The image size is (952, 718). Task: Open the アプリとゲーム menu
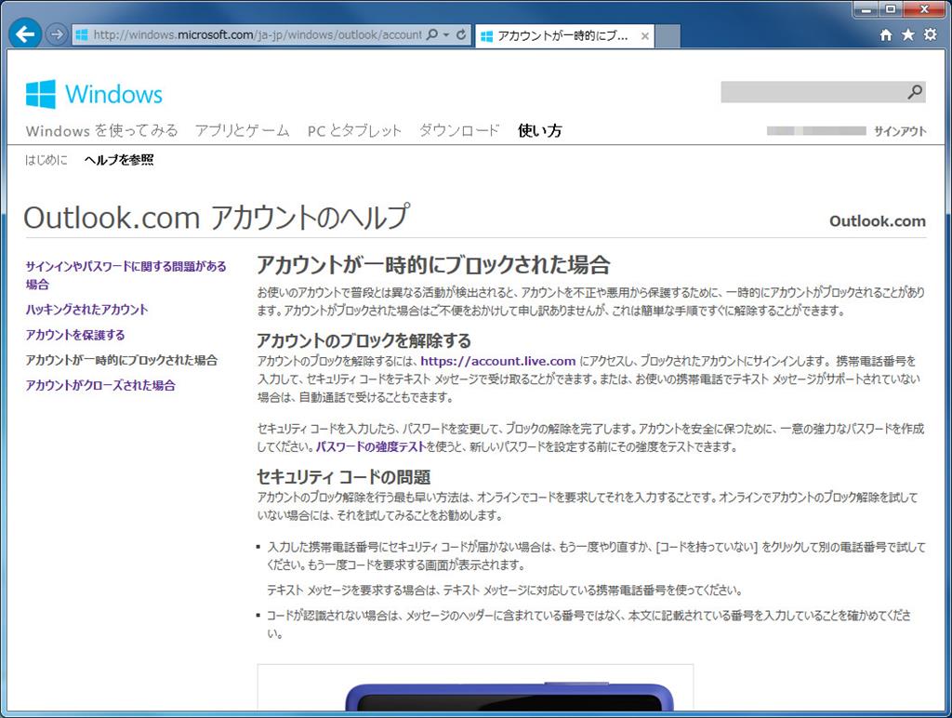tap(243, 130)
